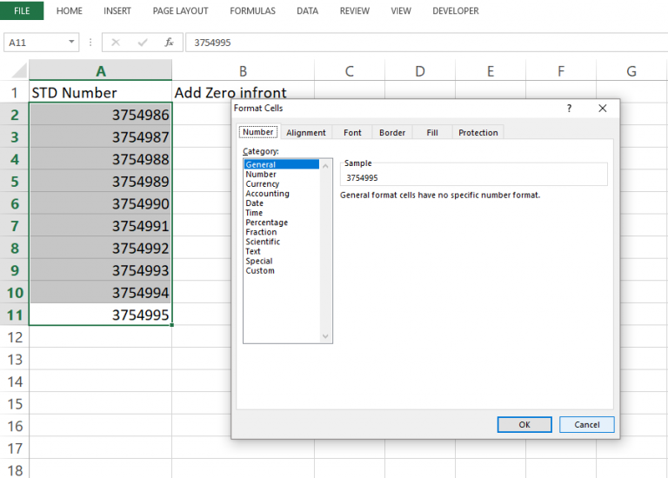
Task: Open the INSERT ribbon tab
Action: pyautogui.click(x=117, y=10)
